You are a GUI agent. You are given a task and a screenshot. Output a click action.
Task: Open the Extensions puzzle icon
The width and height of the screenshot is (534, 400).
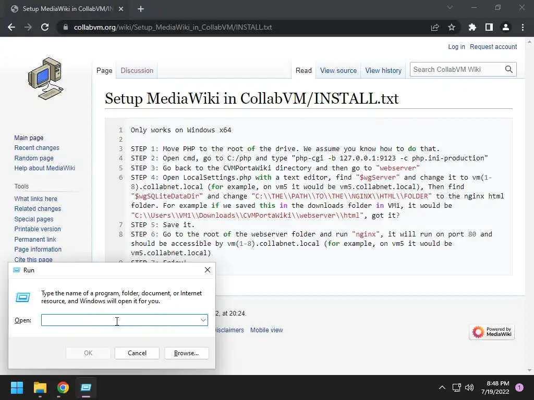472,27
